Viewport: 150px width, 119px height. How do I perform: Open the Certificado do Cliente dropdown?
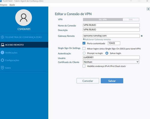pyautogui.click(x=111, y=62)
